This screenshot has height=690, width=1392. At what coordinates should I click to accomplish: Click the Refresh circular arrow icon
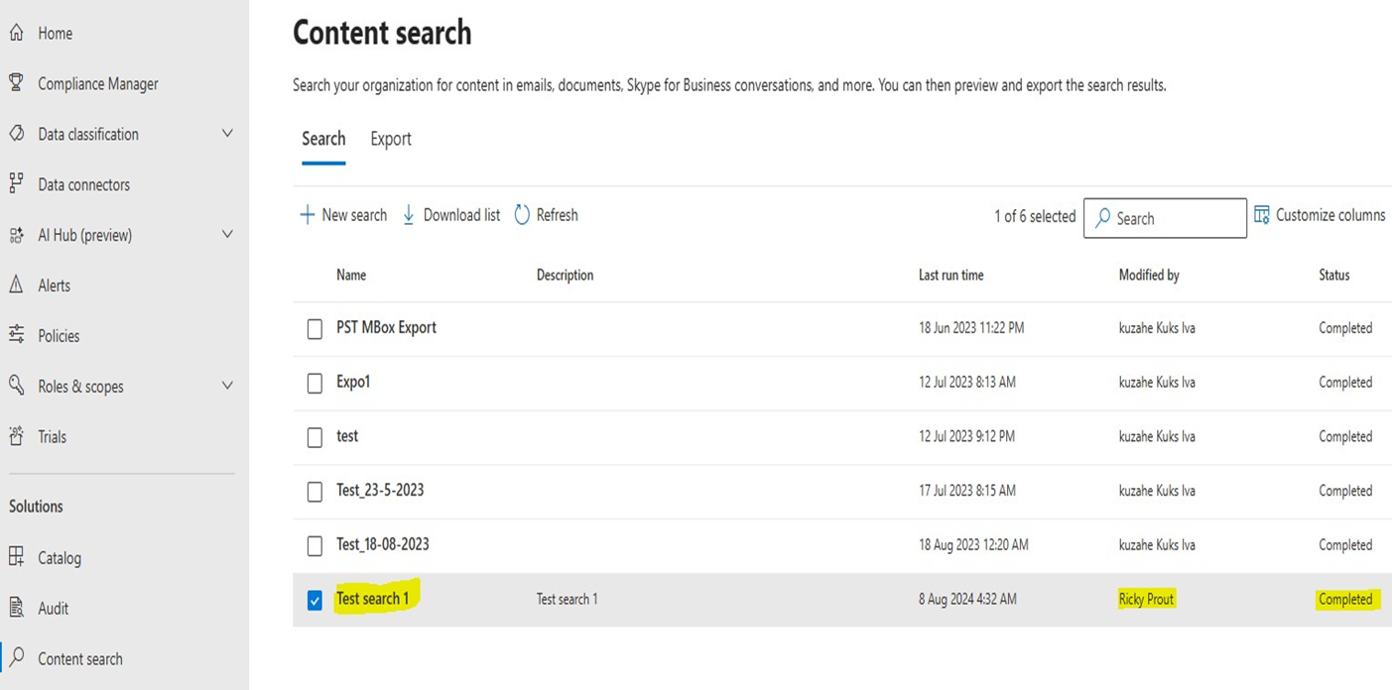click(x=522, y=215)
